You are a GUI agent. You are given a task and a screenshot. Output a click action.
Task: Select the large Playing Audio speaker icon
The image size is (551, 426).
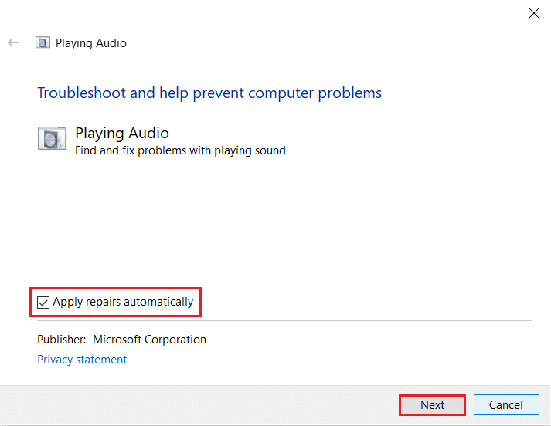point(52,138)
